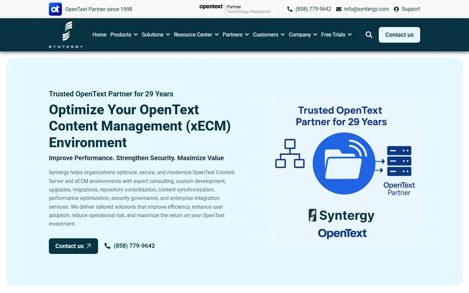The image size is (469, 293).
Task: Click the 'OpenText Partner since 1998' text
Action: 98,9
